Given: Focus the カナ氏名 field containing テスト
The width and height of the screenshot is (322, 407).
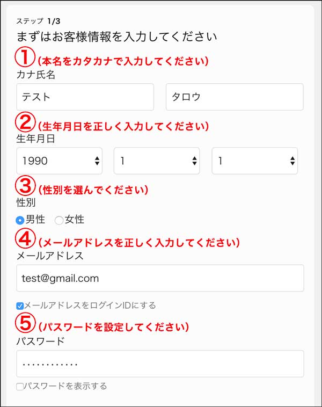Looking at the screenshot, I should [x=85, y=97].
